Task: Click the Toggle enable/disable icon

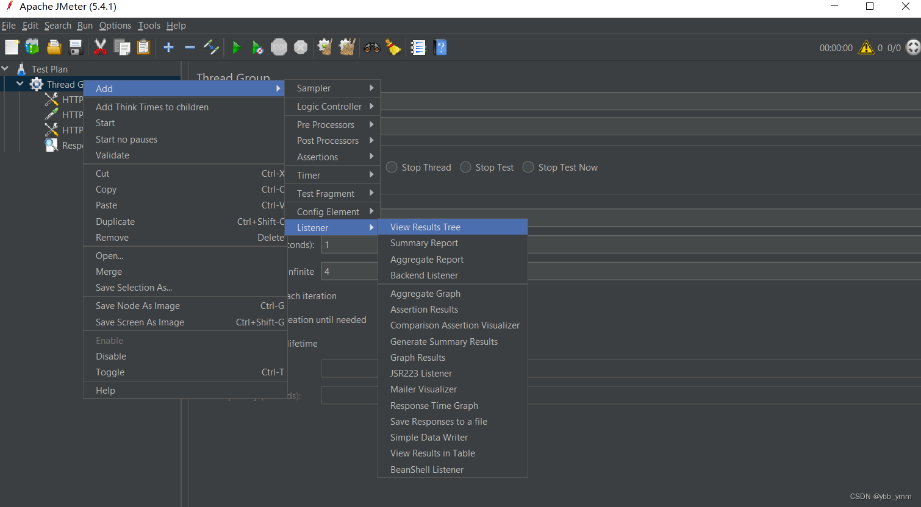Action: [x=211, y=47]
